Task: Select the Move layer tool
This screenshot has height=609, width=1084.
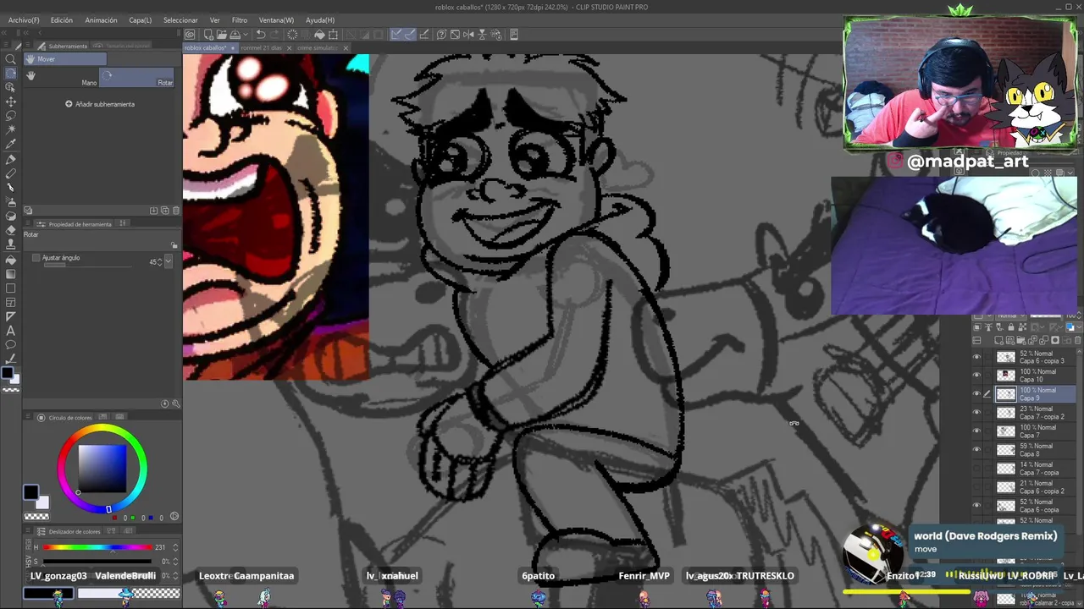Action: point(11,101)
